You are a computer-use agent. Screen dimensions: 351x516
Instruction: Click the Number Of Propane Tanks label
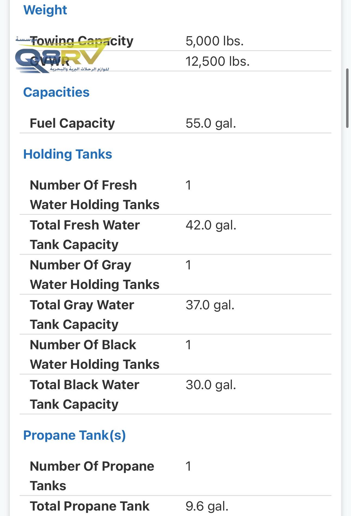click(92, 476)
